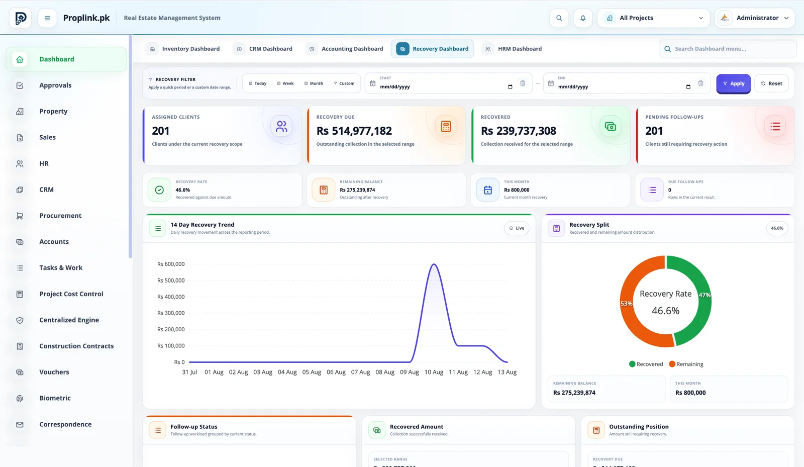Click the Proplink.pk logo icon

pyautogui.click(x=21, y=18)
